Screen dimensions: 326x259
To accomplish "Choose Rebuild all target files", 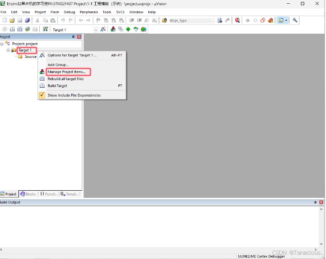I will pyautogui.click(x=82, y=79).
